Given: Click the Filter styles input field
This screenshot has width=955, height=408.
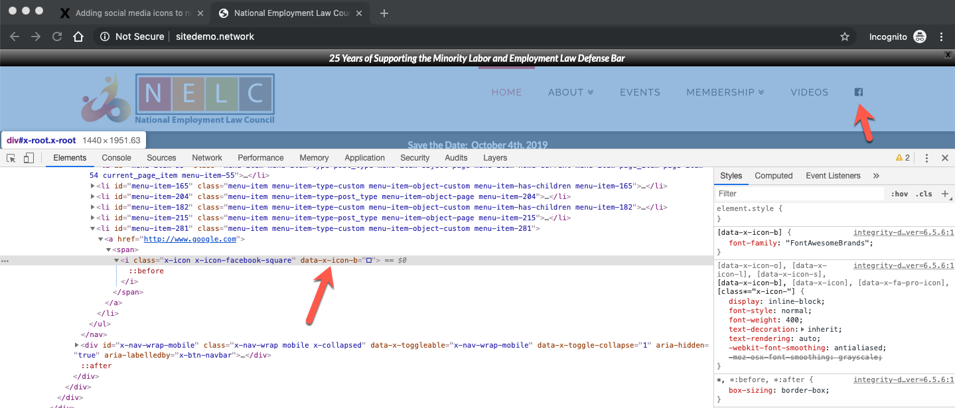Looking at the screenshot, I should click(x=800, y=194).
